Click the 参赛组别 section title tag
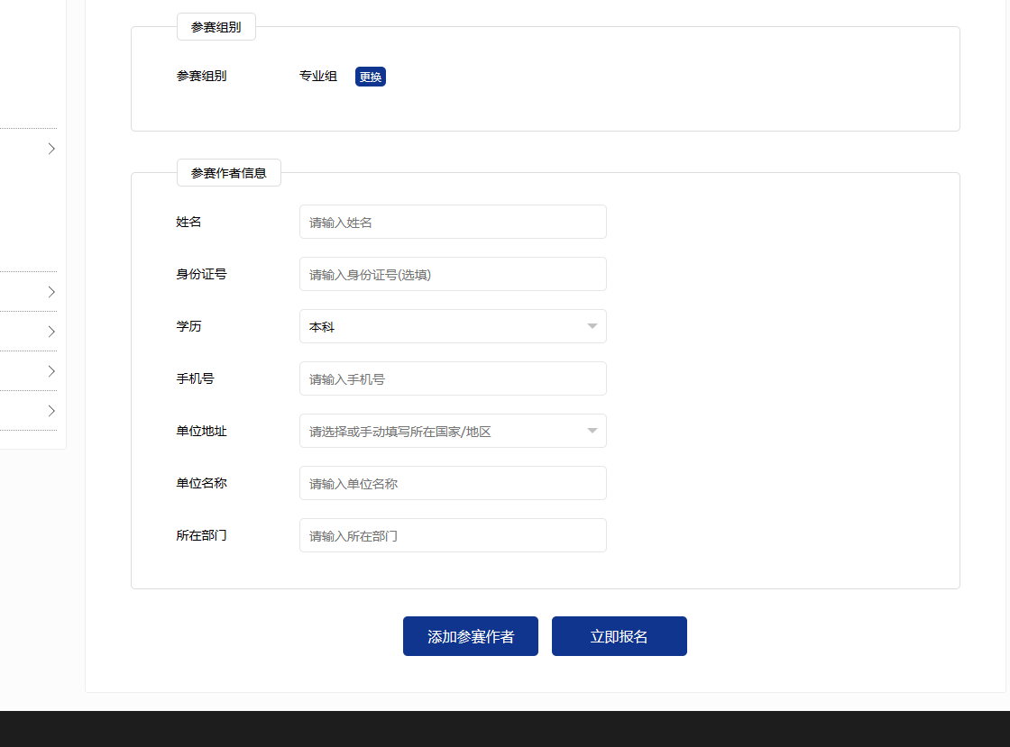Screen dimensions: 1010x747 216,27
